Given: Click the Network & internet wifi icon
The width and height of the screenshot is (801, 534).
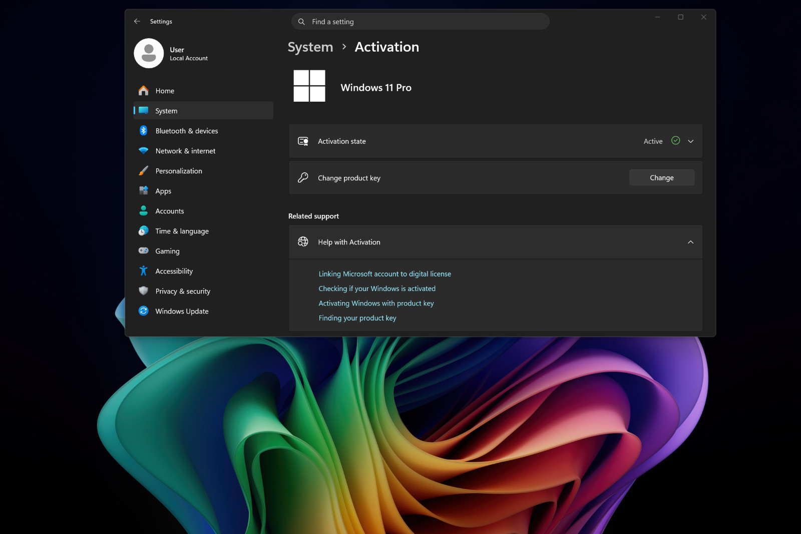Looking at the screenshot, I should [x=144, y=151].
